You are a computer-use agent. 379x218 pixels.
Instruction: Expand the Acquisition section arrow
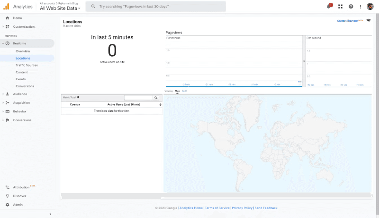3,102
